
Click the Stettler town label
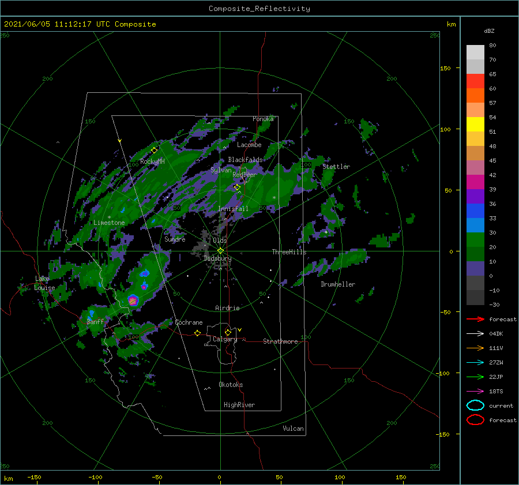(336, 167)
